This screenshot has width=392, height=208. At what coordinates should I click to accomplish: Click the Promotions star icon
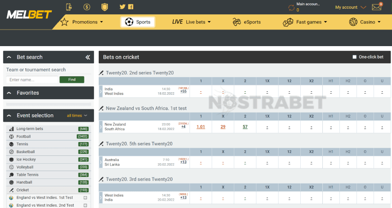click(64, 22)
